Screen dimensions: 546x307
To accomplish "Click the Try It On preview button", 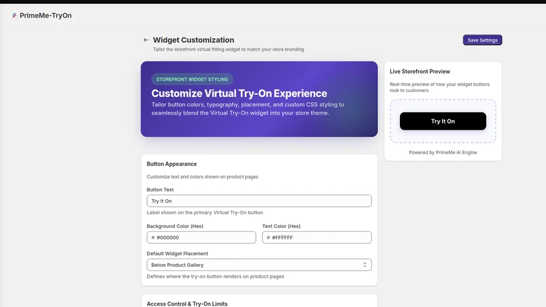I will point(442,121).
